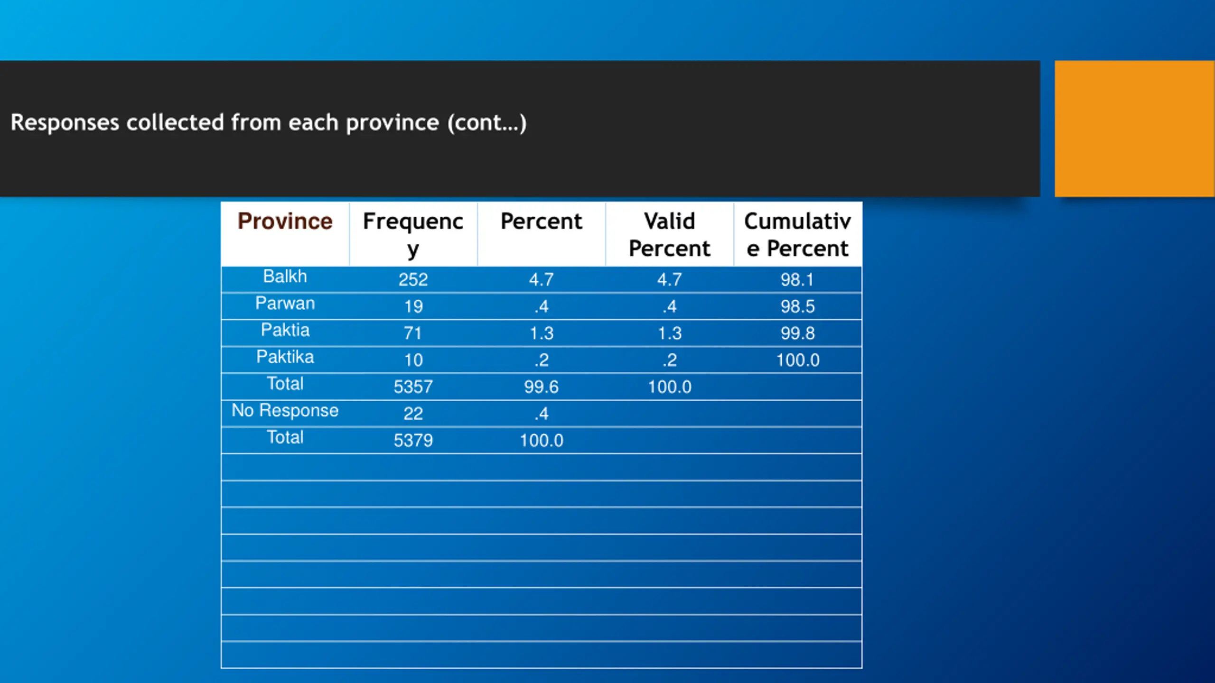This screenshot has width=1215, height=683.
Task: Select the Frequency column header
Action: click(413, 234)
